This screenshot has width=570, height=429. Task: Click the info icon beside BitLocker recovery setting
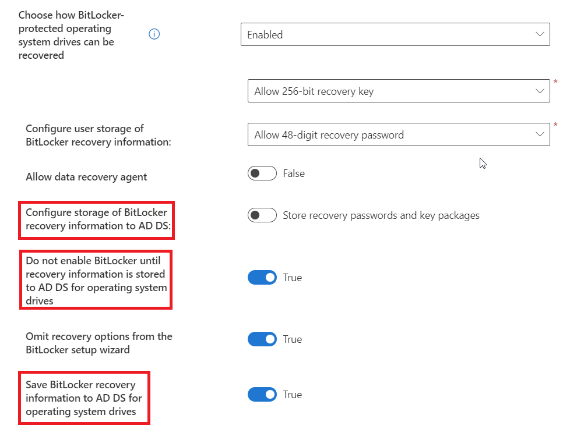coord(154,34)
